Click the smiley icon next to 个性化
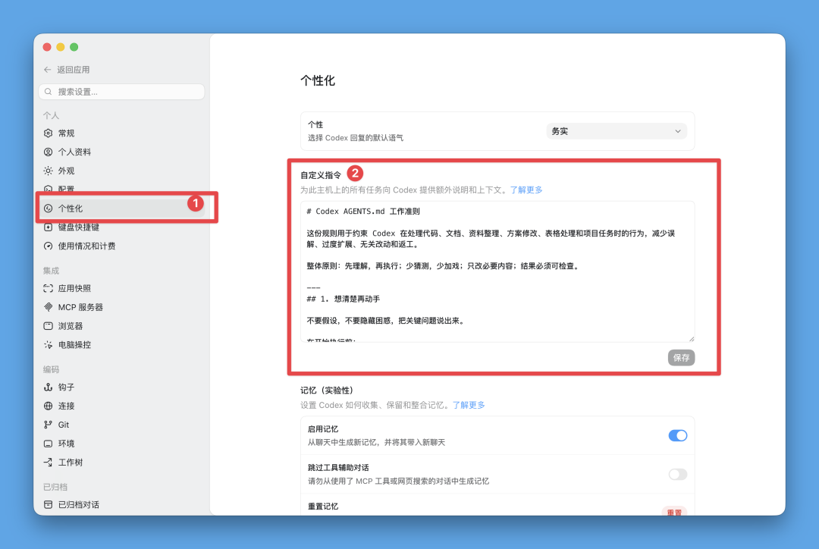Image resolution: width=819 pixels, height=549 pixels. point(48,209)
